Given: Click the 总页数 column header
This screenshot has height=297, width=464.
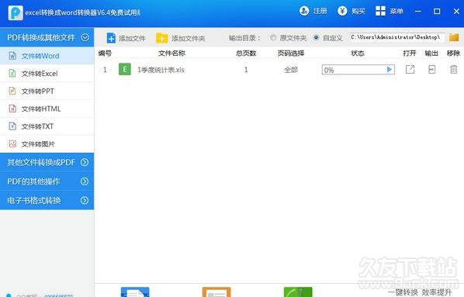Looking at the screenshot, I should click(x=246, y=54).
